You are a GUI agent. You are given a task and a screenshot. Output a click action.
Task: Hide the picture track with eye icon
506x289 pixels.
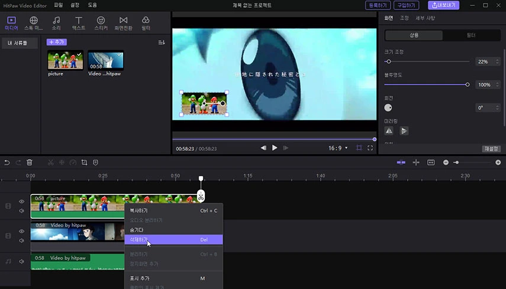tap(22, 202)
